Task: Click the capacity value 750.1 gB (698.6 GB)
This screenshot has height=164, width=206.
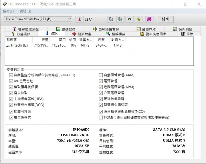Action: [73, 141]
